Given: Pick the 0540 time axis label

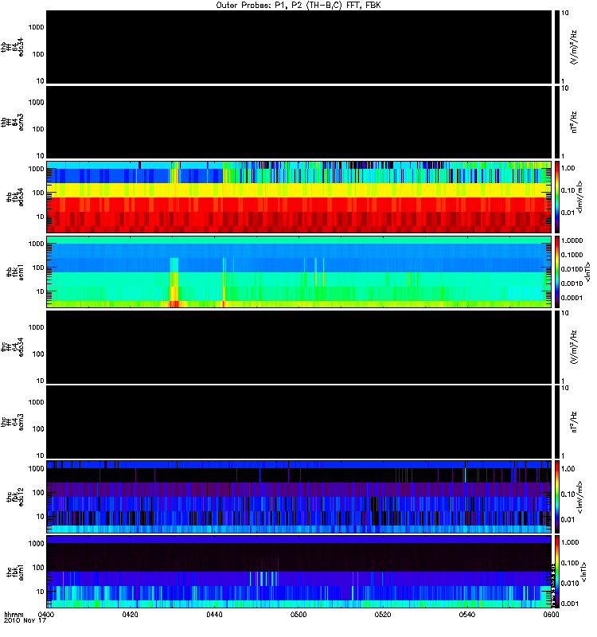Looking at the screenshot, I should point(467,614).
